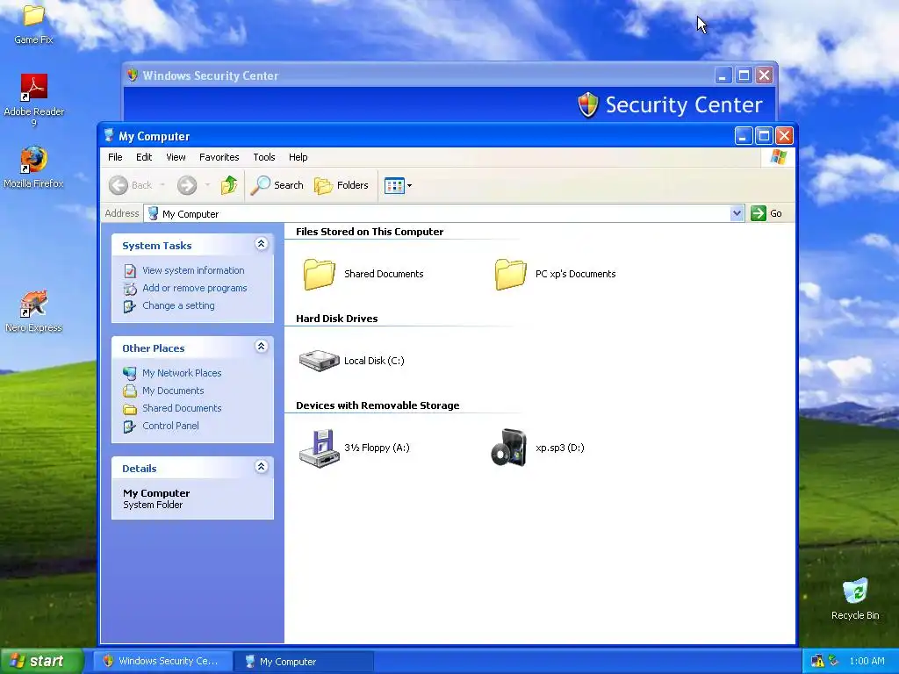Open the Start menu button

[42, 661]
